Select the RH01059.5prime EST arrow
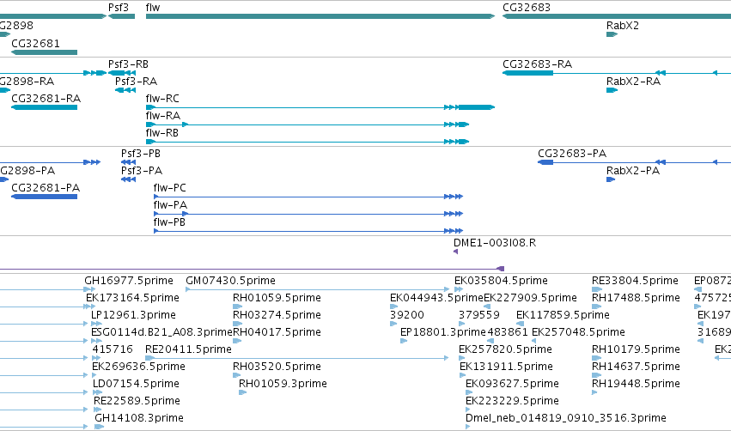Image resolution: width=731 pixels, height=431 pixels. 238,307
